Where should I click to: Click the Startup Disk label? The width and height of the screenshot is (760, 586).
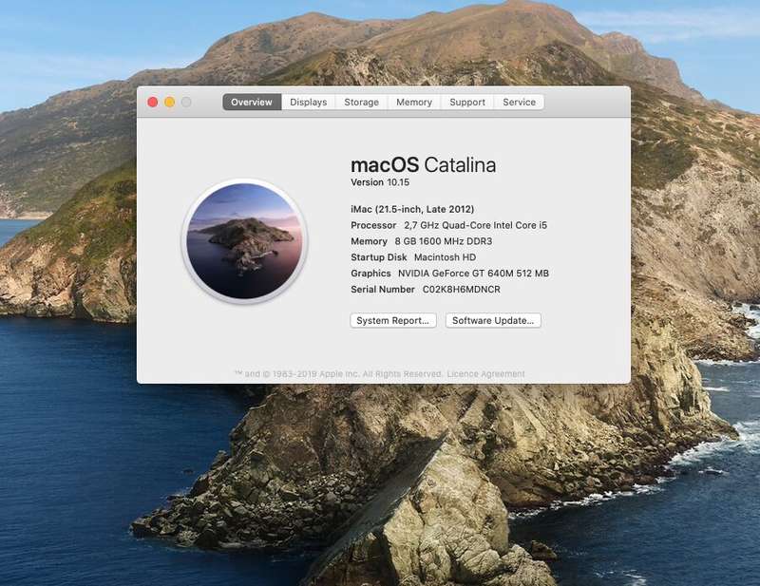[378, 257]
